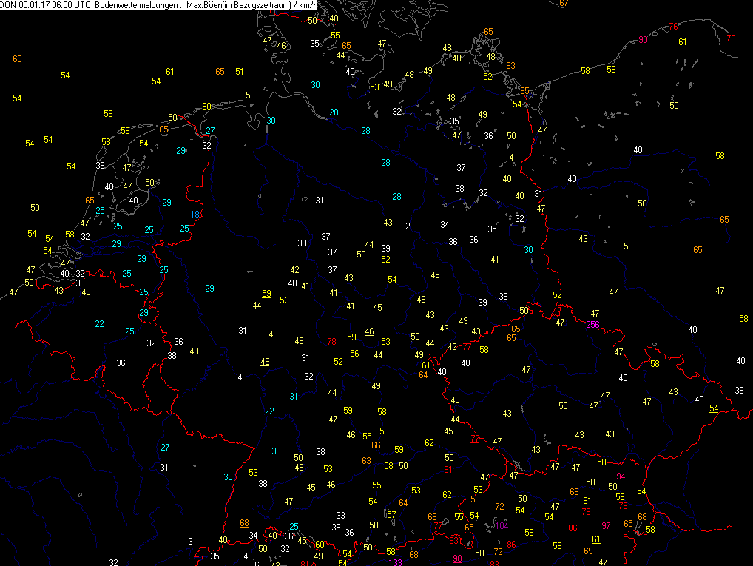The width and height of the screenshot is (753, 566).
Task: Select the yellow 56 station value
Action: (354, 353)
